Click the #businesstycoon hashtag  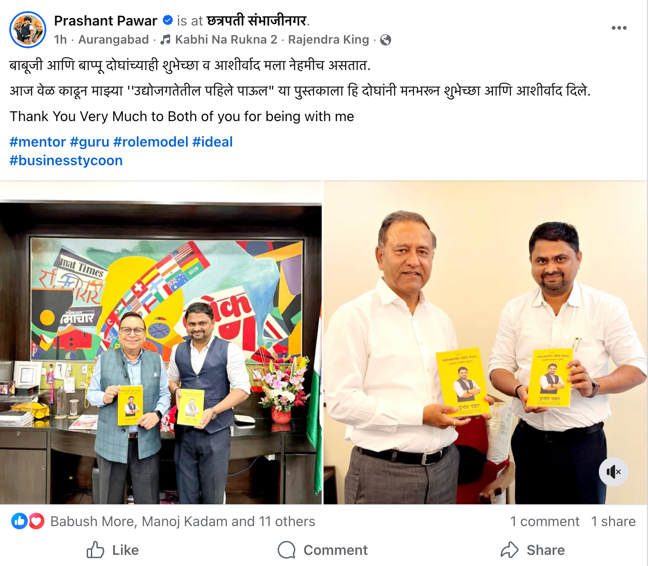click(x=66, y=161)
